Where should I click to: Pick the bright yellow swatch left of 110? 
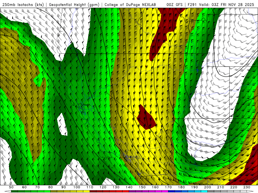[x=86, y=191]
